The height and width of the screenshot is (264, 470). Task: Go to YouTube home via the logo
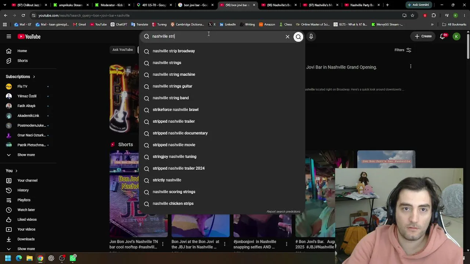(x=29, y=36)
